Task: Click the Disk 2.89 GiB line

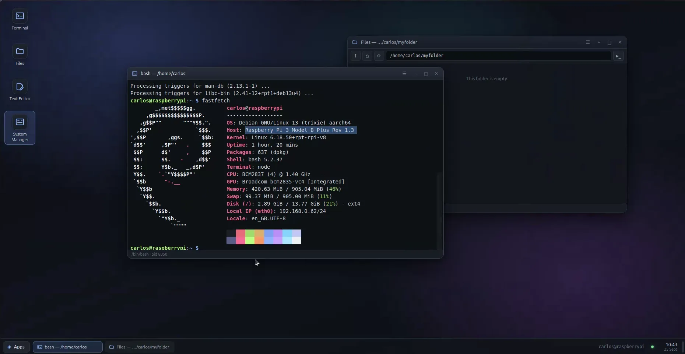Action: coord(293,204)
